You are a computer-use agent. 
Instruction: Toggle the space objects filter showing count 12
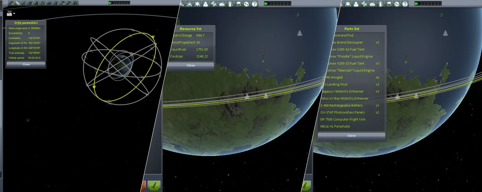(69, 3)
